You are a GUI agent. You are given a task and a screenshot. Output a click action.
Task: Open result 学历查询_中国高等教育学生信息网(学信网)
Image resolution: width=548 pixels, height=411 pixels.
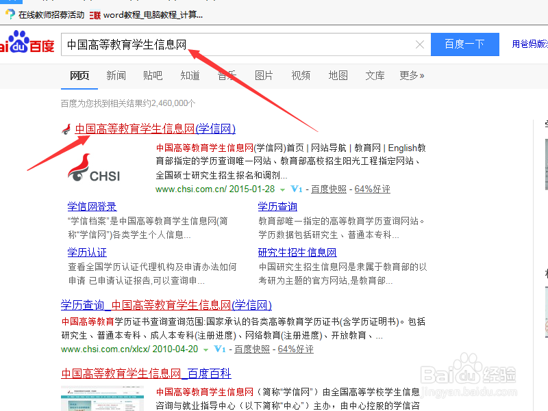point(166,305)
